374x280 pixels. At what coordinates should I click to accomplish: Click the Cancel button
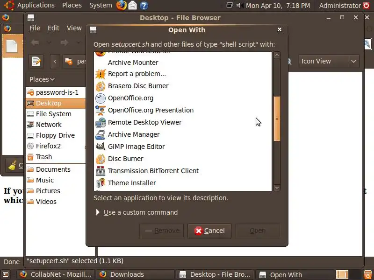tap(209, 231)
